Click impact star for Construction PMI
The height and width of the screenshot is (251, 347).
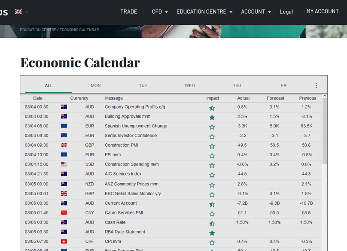(x=212, y=146)
